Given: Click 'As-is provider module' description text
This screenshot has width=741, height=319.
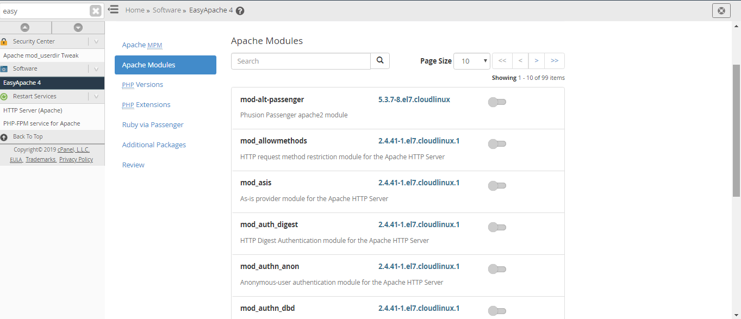Looking at the screenshot, I should [314, 199].
